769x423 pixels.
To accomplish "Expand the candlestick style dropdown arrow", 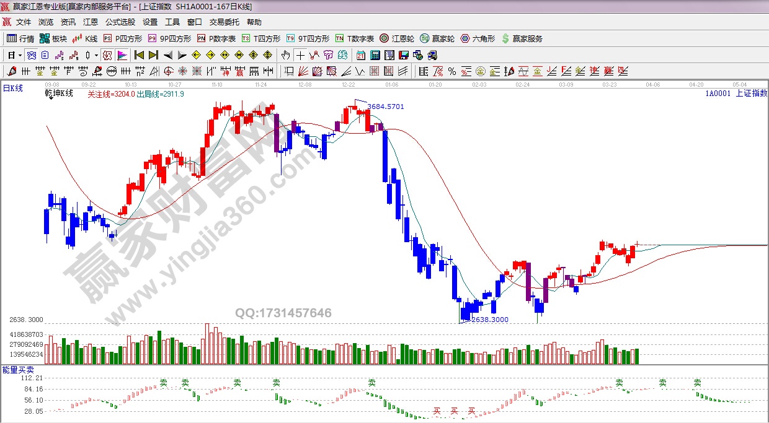I will pos(96,55).
